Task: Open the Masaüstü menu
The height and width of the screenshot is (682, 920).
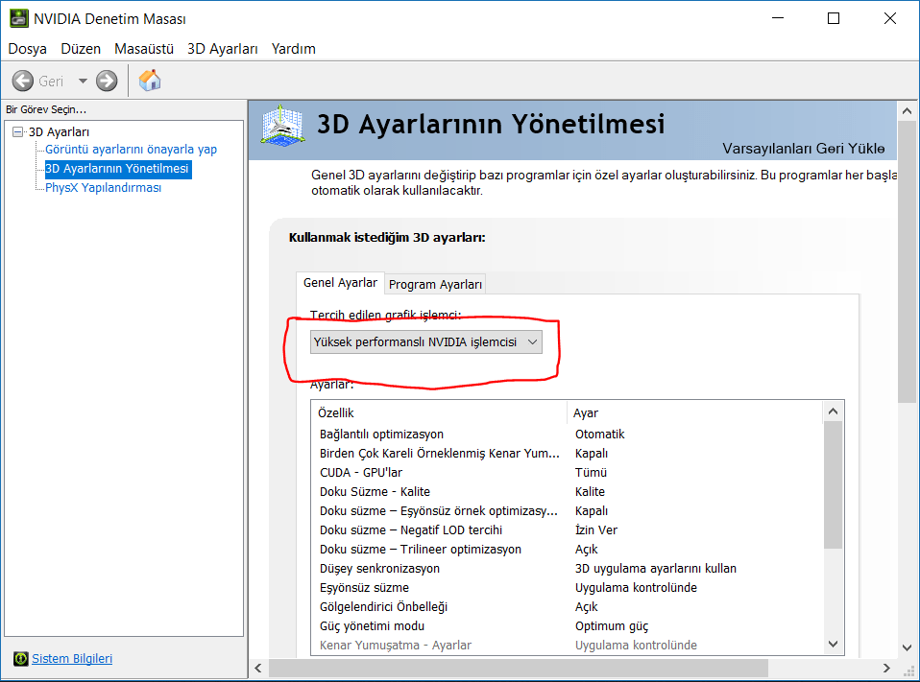Action: tap(144, 49)
